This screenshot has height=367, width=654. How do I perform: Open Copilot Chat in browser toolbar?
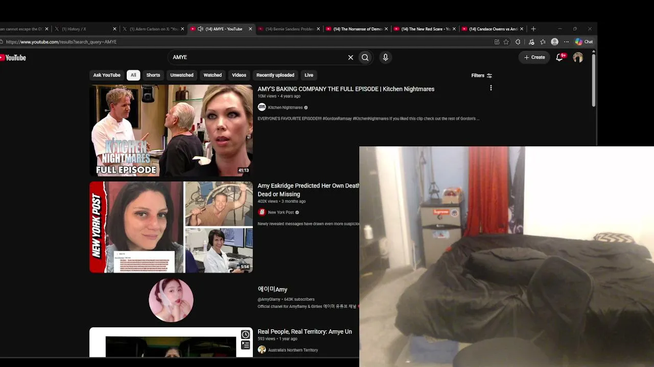584,42
